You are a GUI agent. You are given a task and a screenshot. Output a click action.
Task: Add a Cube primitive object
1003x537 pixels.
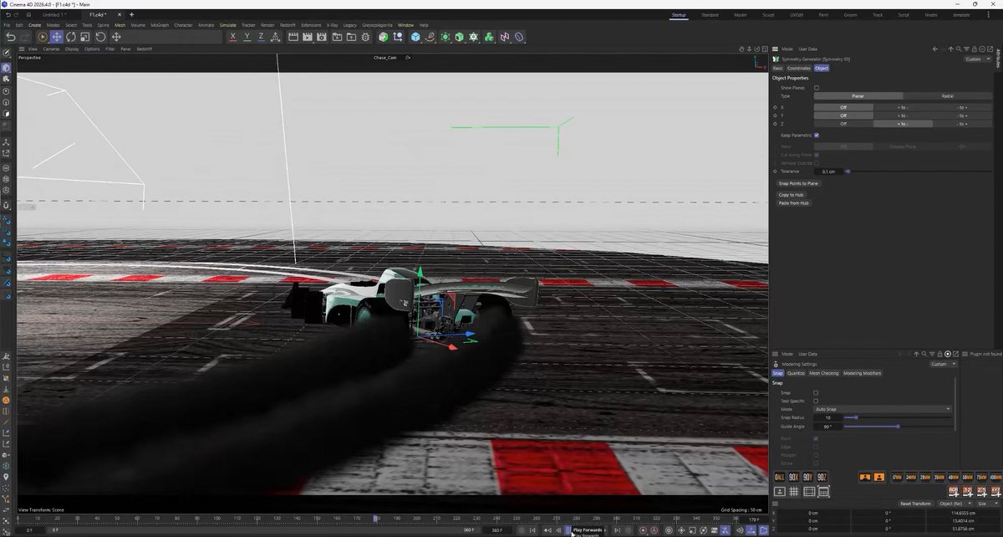click(415, 37)
